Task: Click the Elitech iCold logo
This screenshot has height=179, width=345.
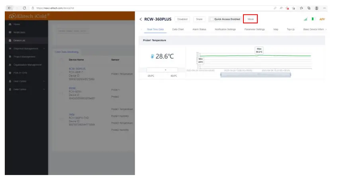Action: click(29, 16)
